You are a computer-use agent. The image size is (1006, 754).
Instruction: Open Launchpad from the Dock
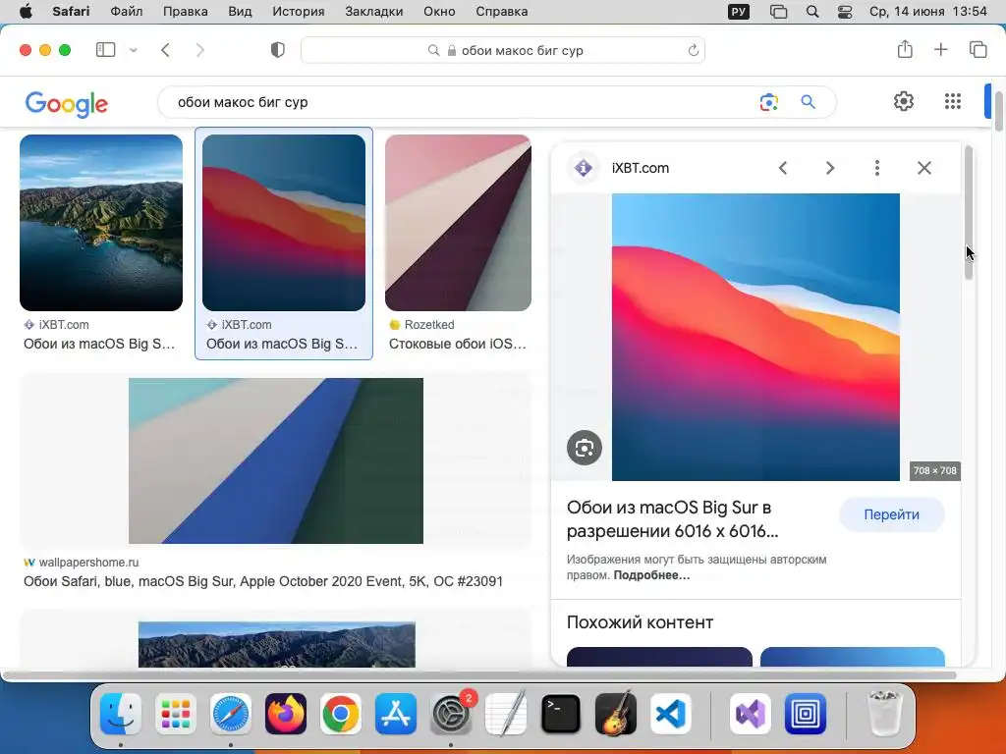(176, 714)
